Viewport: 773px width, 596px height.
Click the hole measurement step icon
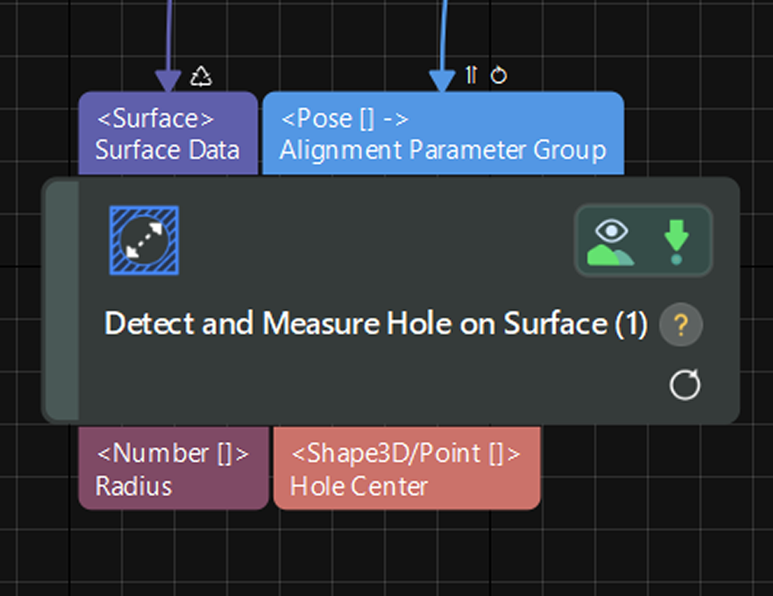(x=144, y=240)
